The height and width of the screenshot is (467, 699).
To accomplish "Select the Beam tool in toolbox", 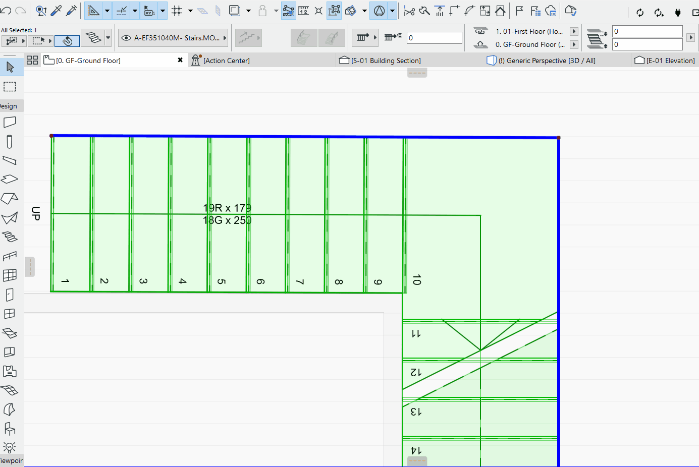I will (x=10, y=161).
